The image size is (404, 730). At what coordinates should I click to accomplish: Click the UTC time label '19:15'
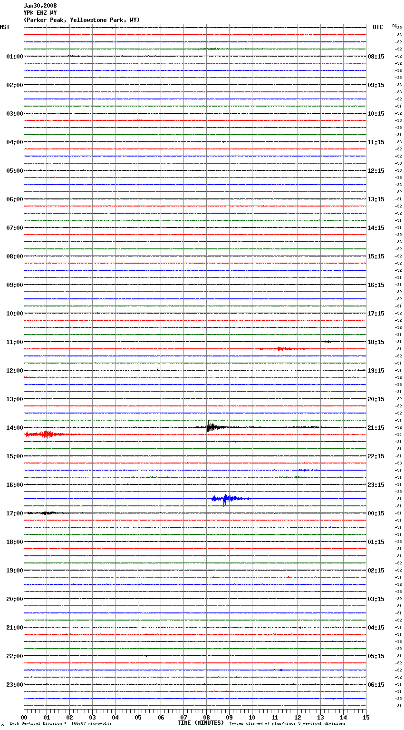[x=376, y=371]
